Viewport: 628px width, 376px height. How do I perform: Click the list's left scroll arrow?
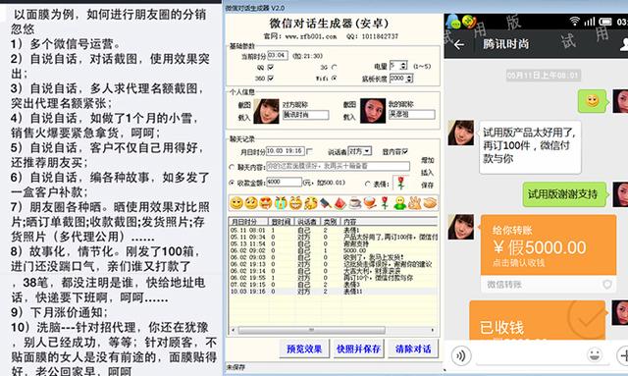click(x=234, y=330)
